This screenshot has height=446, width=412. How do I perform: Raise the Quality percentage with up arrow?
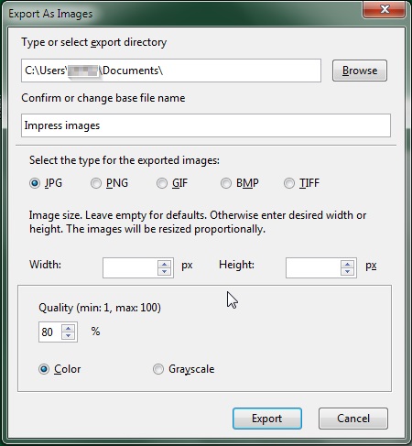pos(69,329)
